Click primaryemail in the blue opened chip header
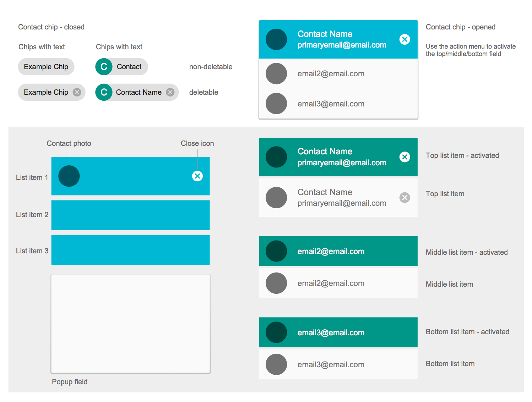 [342, 45]
